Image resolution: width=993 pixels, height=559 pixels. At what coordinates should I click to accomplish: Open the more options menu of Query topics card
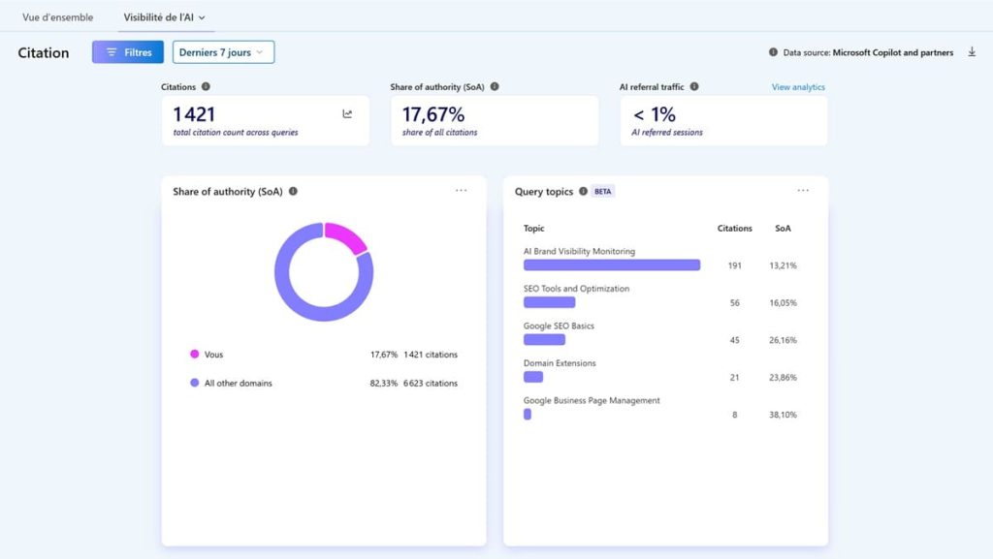click(803, 190)
